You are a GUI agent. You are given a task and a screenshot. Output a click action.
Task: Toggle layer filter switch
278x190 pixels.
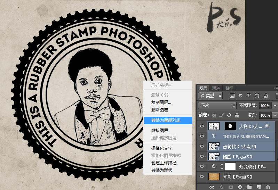(x=277, y=96)
